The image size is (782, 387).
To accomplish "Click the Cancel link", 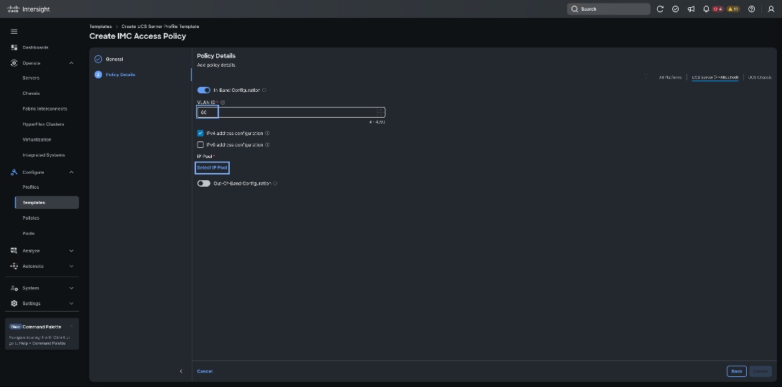I will click(x=205, y=371).
